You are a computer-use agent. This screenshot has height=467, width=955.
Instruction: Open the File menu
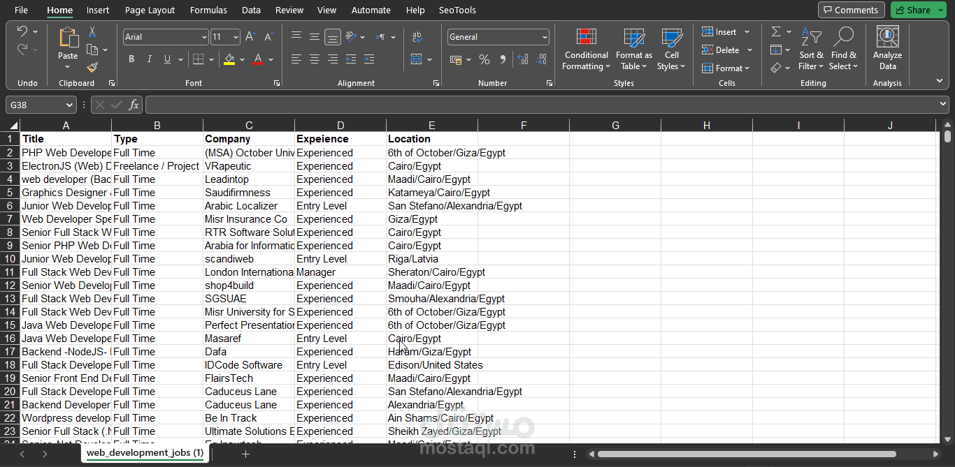coord(21,10)
